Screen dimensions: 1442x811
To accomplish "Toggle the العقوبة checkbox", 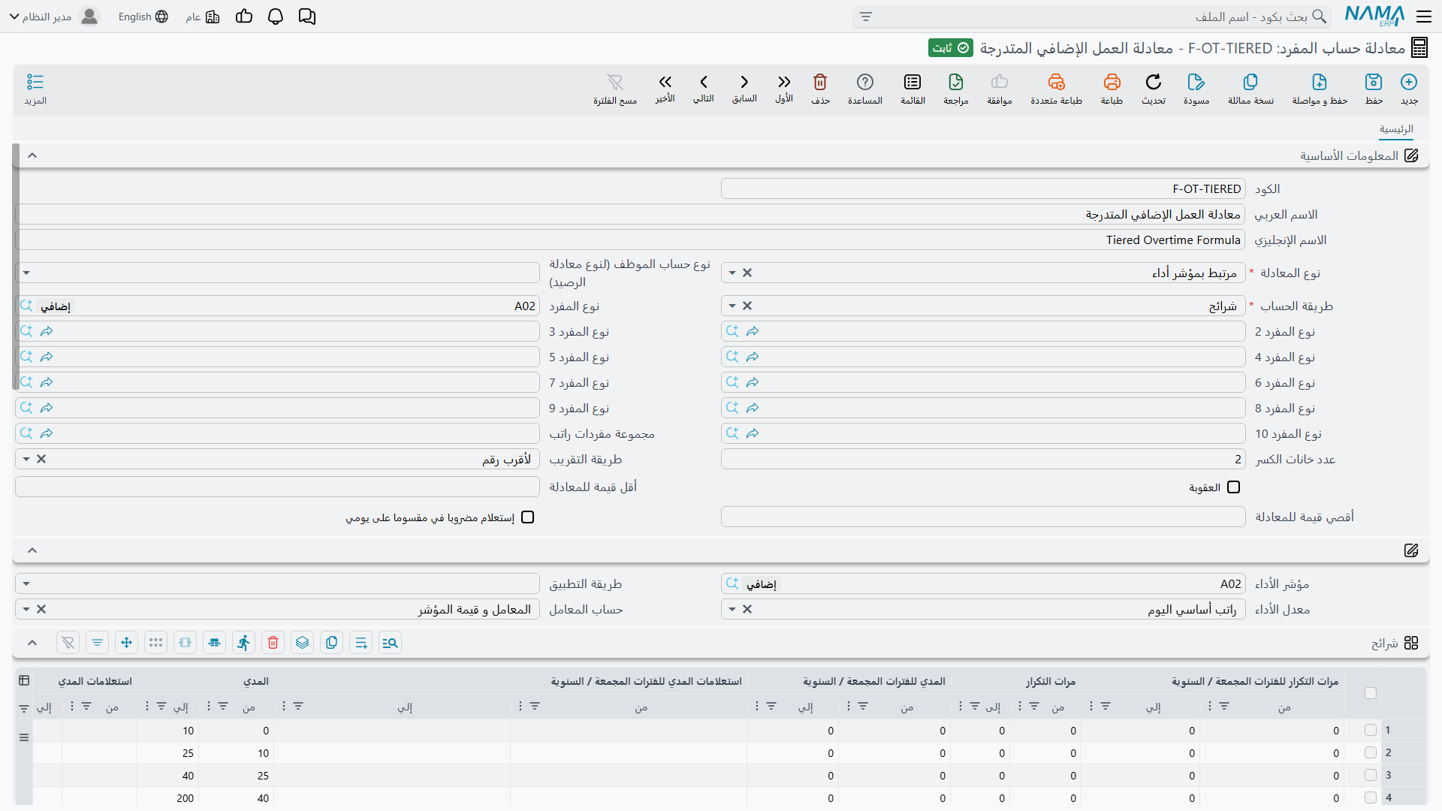I will point(1233,487).
